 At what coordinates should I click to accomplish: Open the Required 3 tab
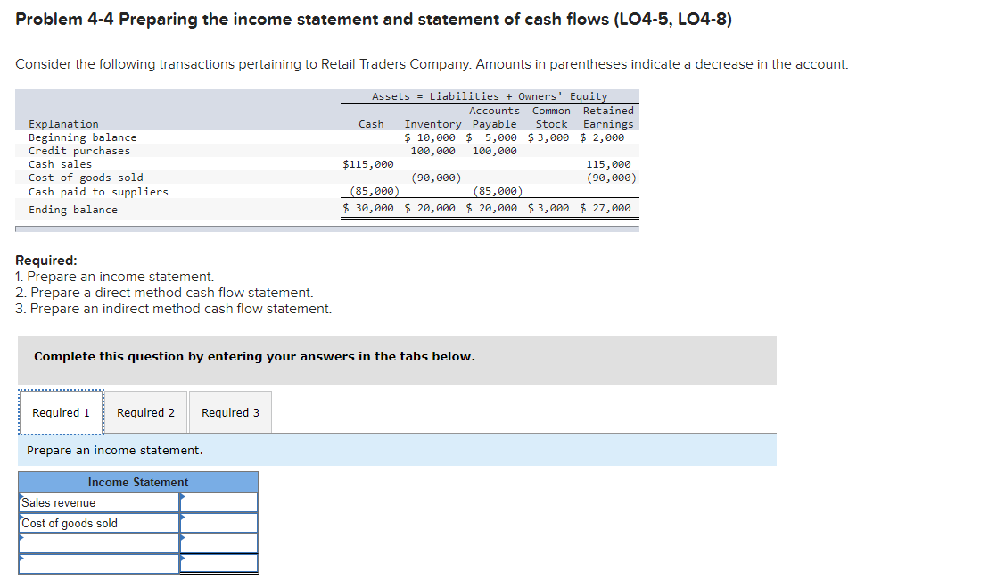[230, 411]
